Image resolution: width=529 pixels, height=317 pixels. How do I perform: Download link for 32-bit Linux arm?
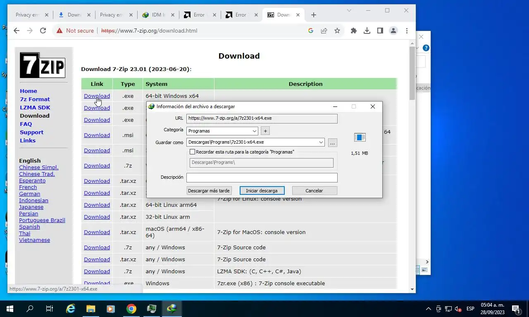97,217
